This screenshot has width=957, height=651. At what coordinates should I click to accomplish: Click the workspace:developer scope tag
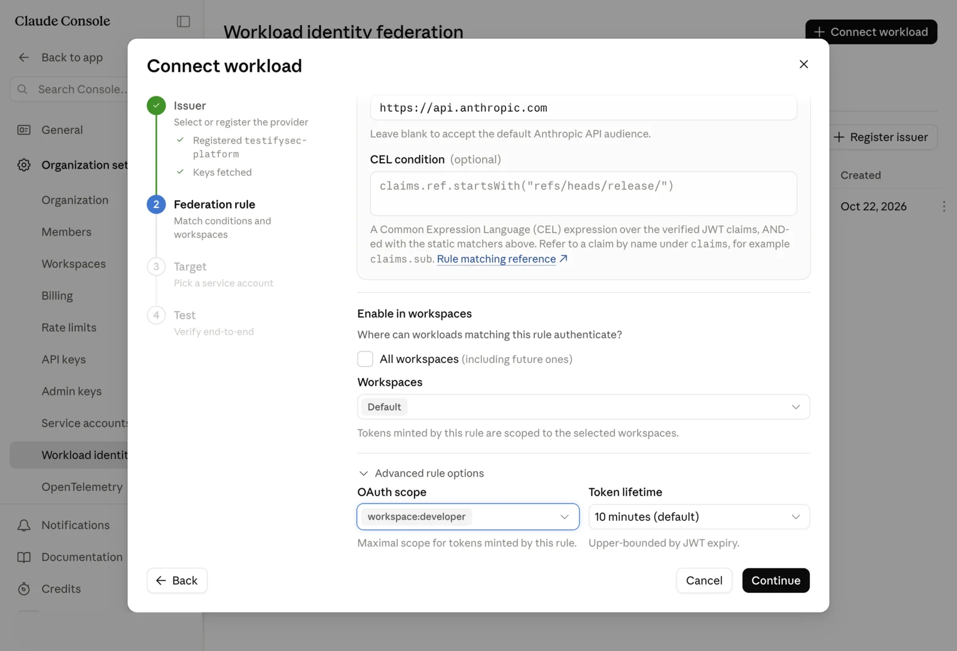[x=416, y=516]
